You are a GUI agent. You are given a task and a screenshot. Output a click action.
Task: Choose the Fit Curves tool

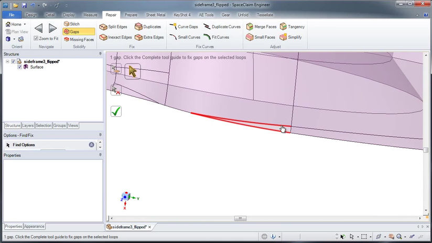(217, 37)
